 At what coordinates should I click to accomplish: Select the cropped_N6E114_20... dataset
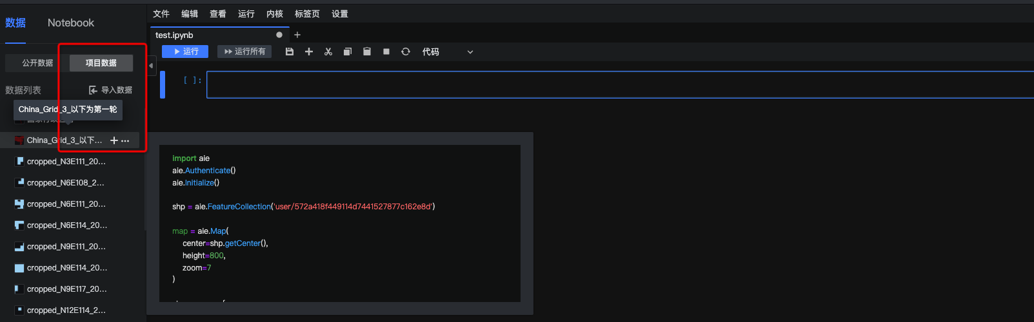point(67,225)
